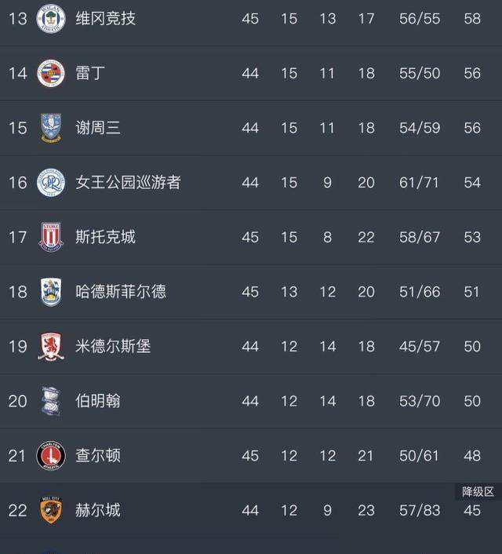This screenshot has width=502, height=554.
Task: Open Sheffield Wednesday crest icon
Action: click(51, 128)
